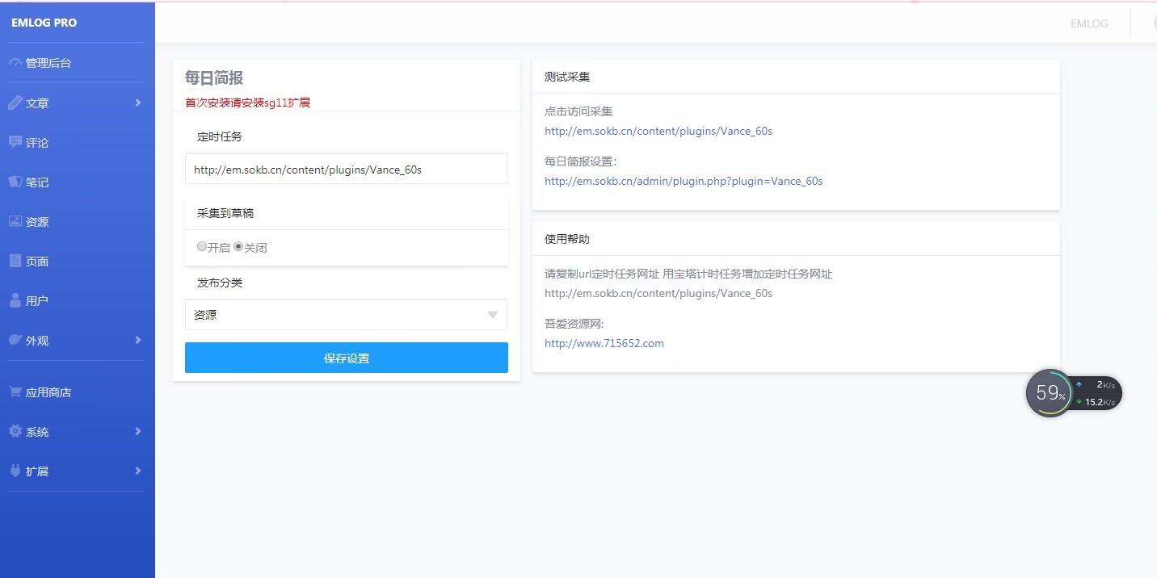Click the EMLOG PRO logo text

tap(44, 23)
